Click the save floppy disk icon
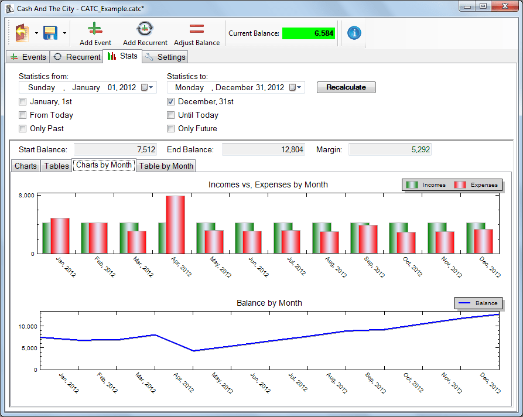This screenshot has width=523, height=417. point(50,33)
